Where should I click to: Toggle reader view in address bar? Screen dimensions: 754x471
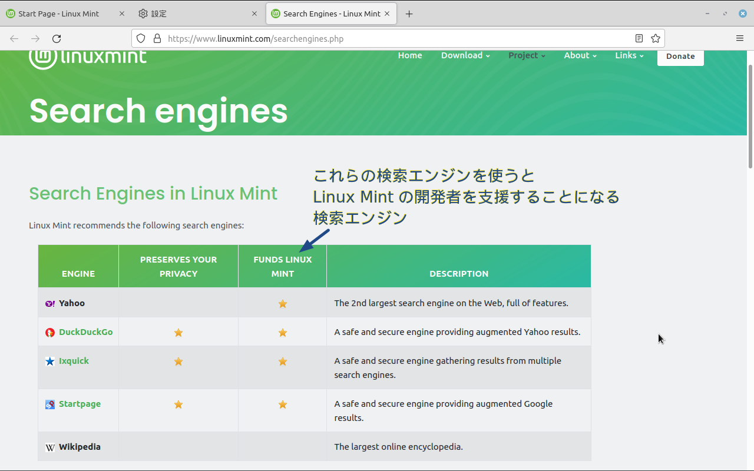coord(639,38)
